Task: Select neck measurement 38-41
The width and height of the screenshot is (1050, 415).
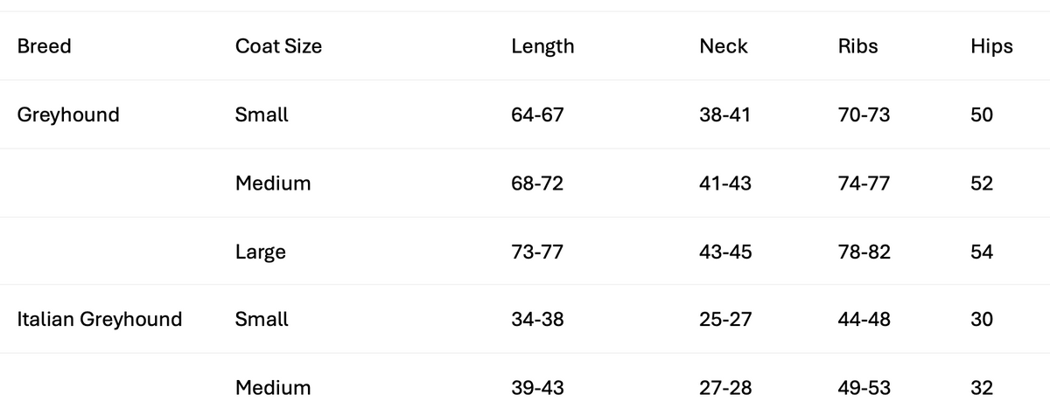Action: click(x=725, y=114)
